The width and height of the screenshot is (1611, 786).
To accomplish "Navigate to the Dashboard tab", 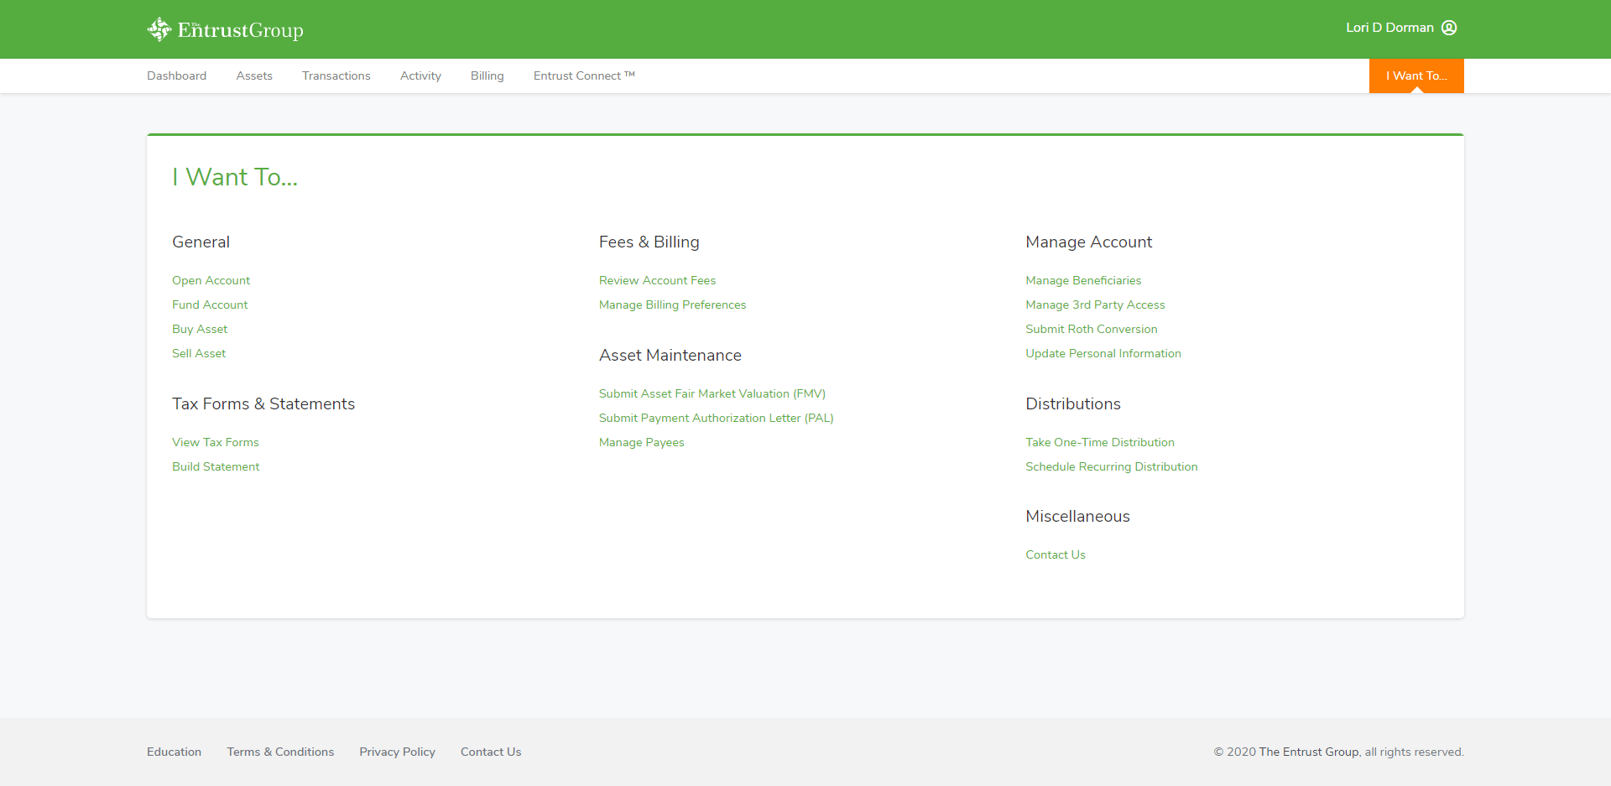I will click(176, 75).
